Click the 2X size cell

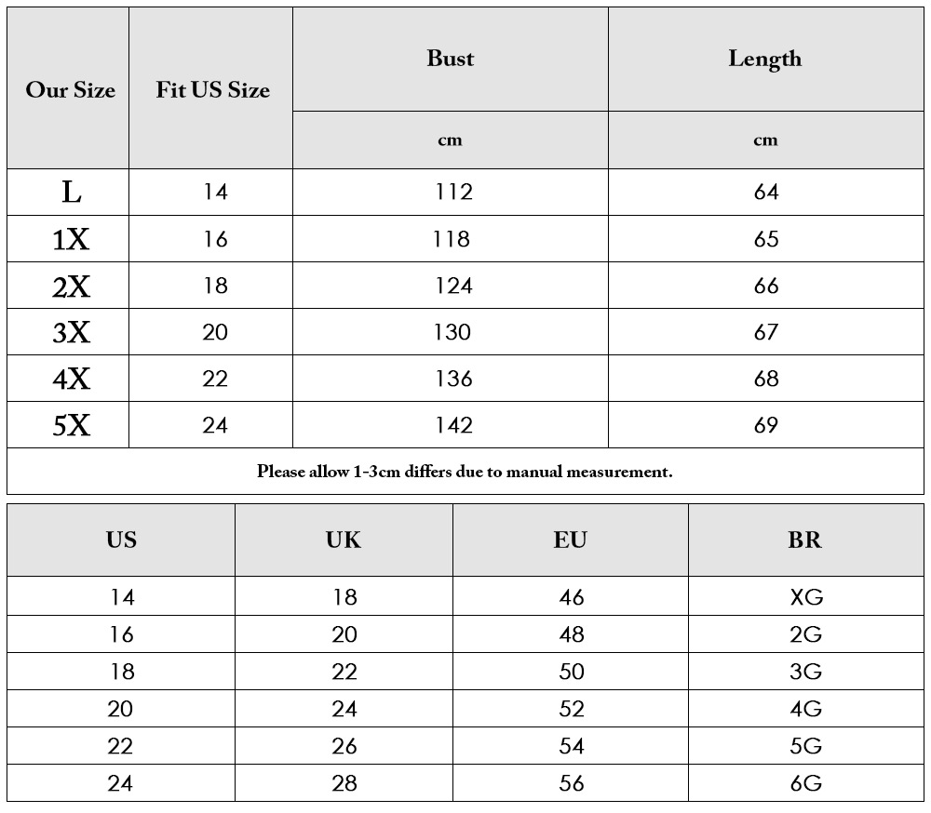[x=72, y=286]
